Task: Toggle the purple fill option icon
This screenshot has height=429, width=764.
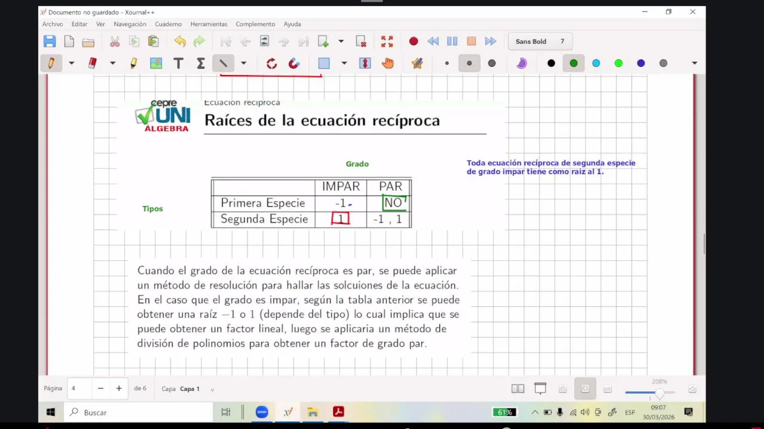Action: pyautogui.click(x=522, y=63)
